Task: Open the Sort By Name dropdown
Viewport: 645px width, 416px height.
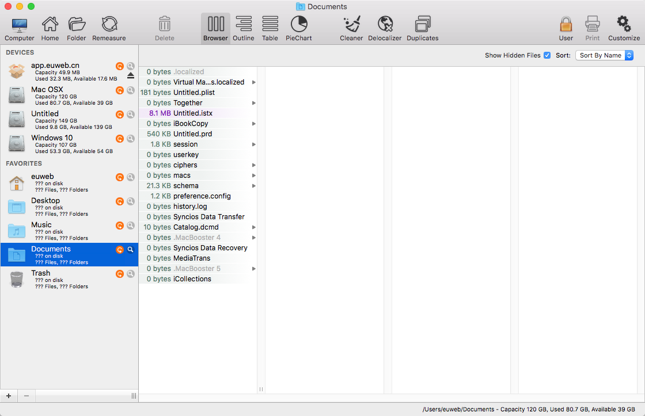Action: 604,55
